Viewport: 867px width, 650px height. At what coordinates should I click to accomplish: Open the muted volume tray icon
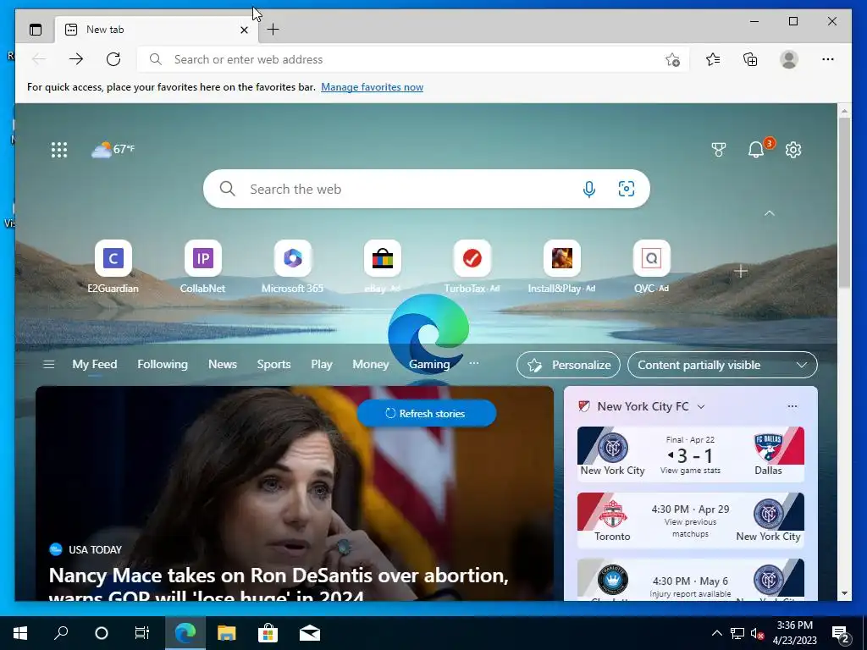[x=757, y=633]
